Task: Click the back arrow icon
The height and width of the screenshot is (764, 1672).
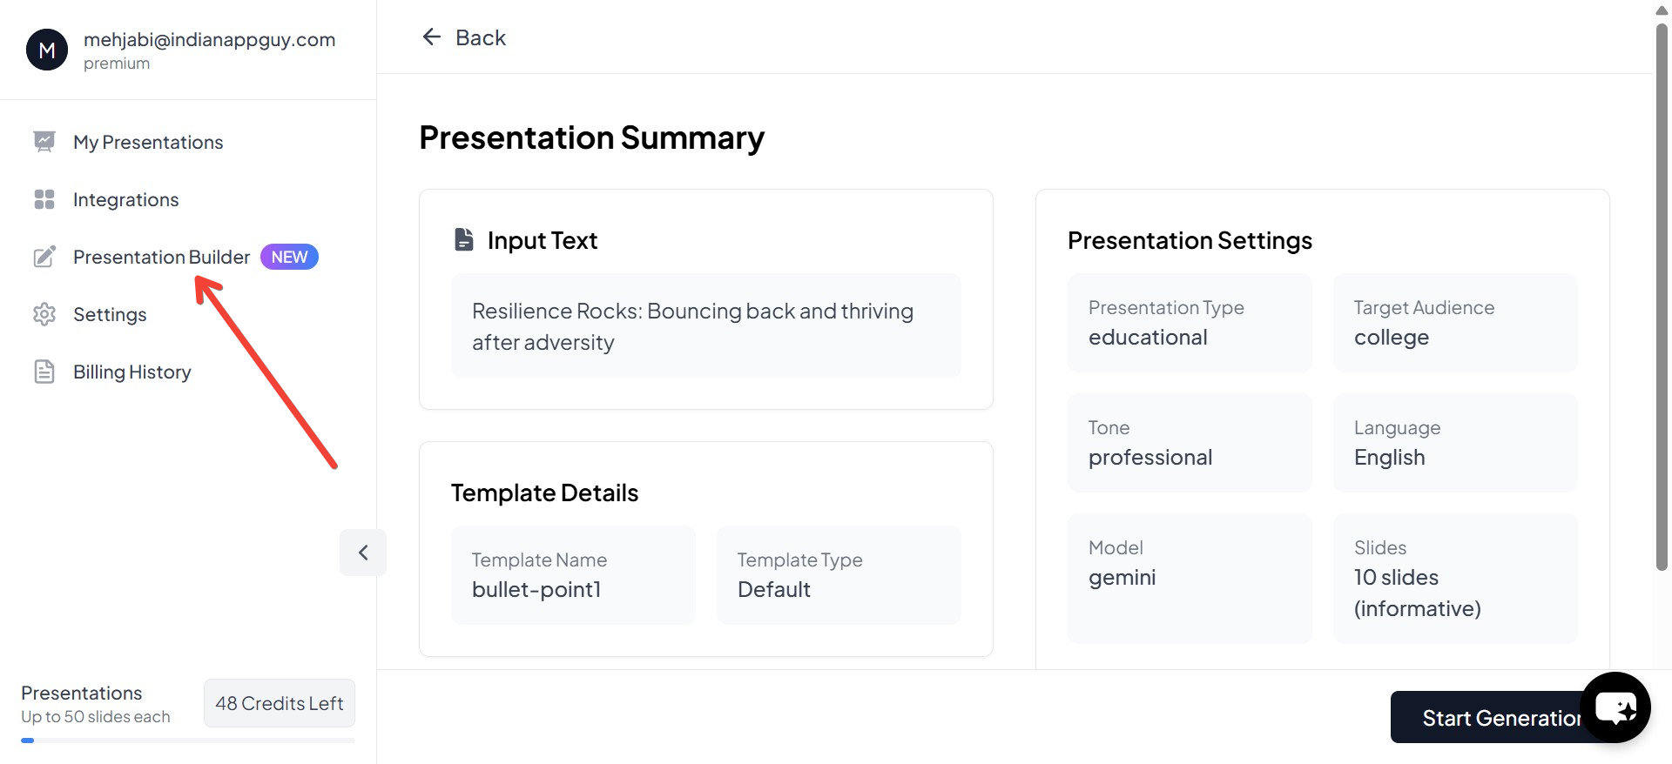Action: 432,37
